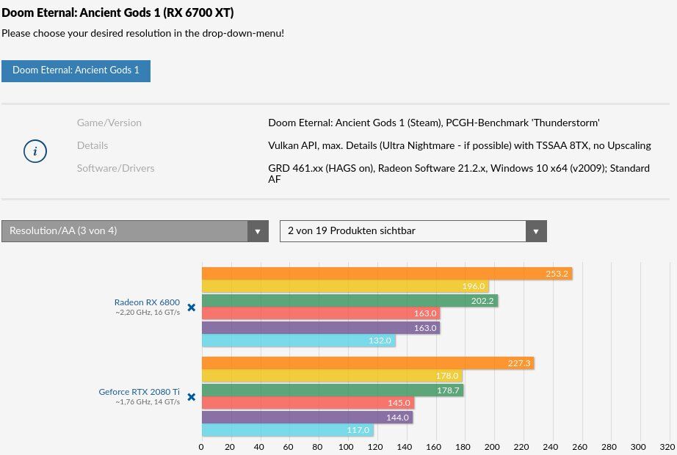Select the Doom Eternal: Ancient Gods 1 tab button
This screenshot has width=677, height=455.
76,70
